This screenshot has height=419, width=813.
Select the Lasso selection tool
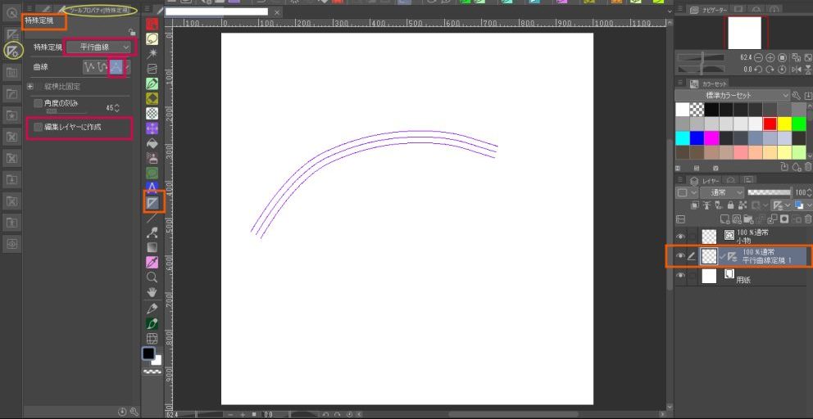click(x=152, y=38)
